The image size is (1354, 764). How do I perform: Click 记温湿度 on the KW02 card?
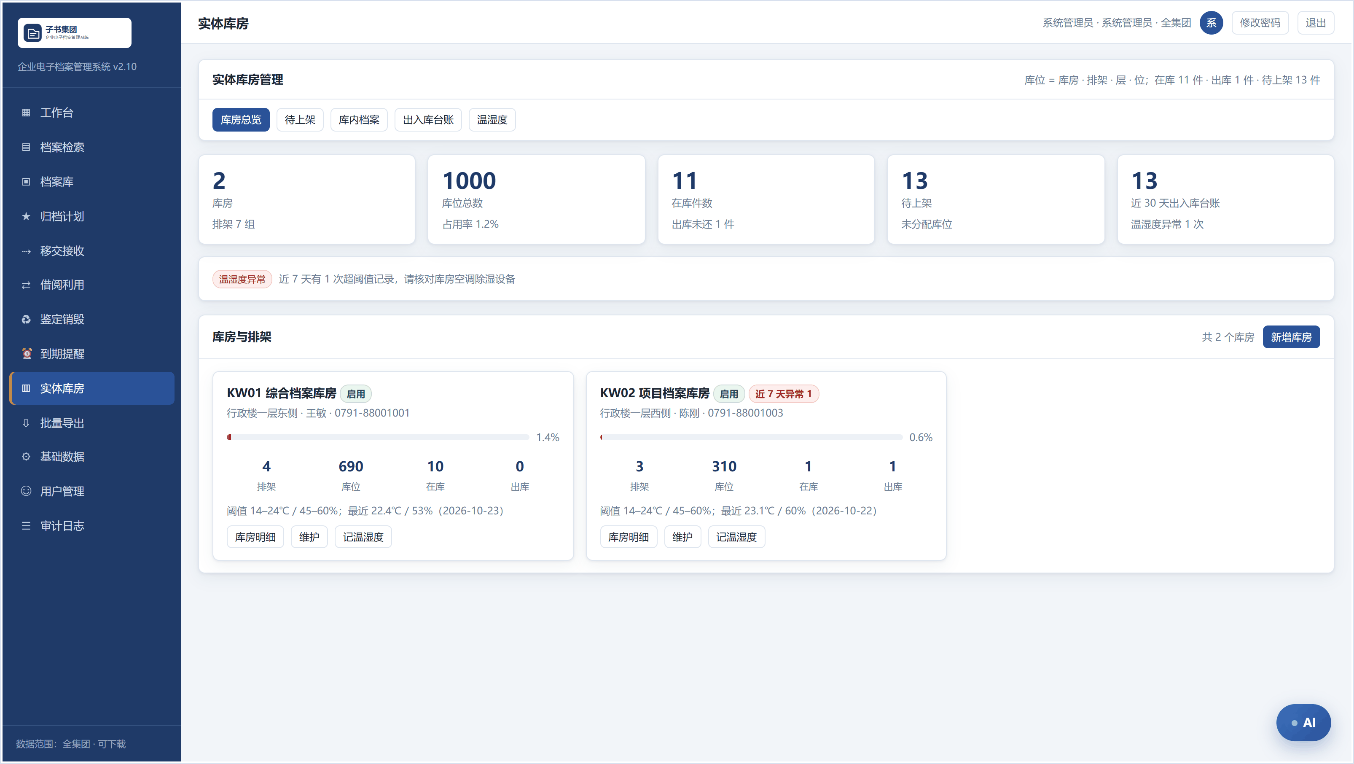tap(736, 537)
